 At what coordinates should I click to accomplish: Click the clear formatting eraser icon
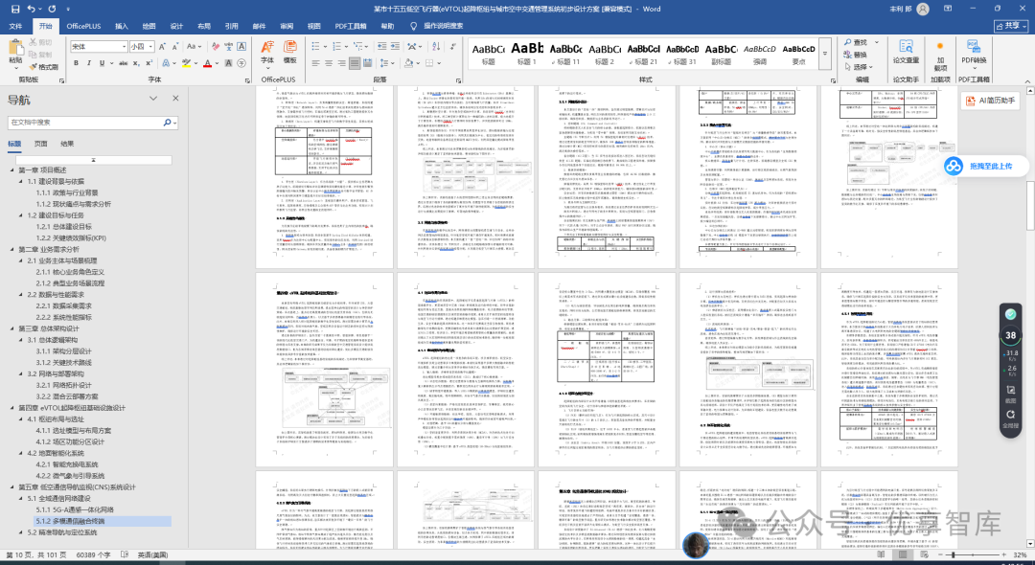pos(218,47)
